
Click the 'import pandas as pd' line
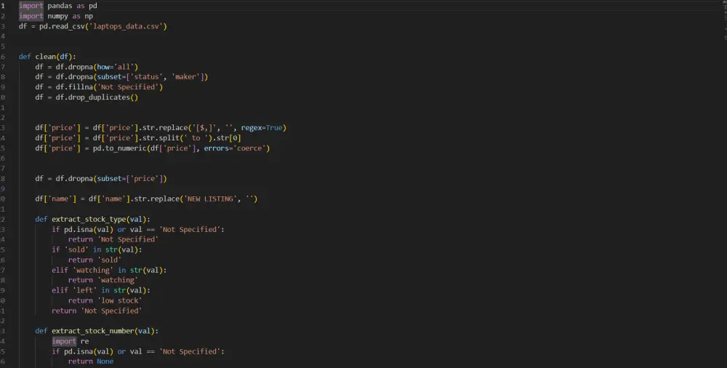tap(58, 6)
